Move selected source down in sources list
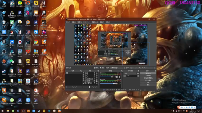This screenshot has height=113, width=202. (x=95, y=87)
